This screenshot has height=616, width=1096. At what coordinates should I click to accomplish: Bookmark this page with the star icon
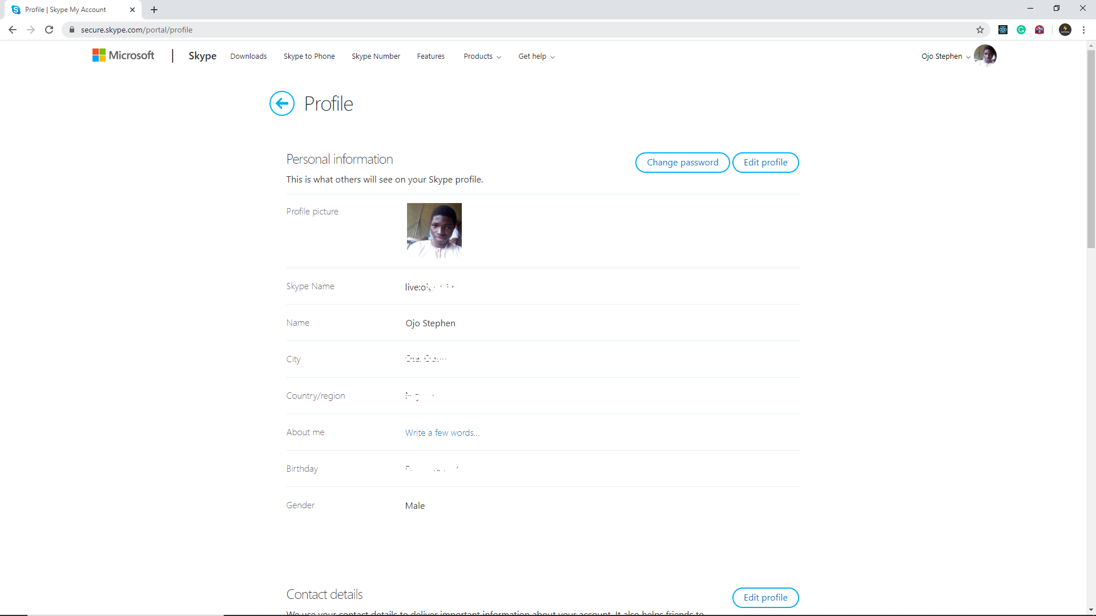tap(980, 30)
